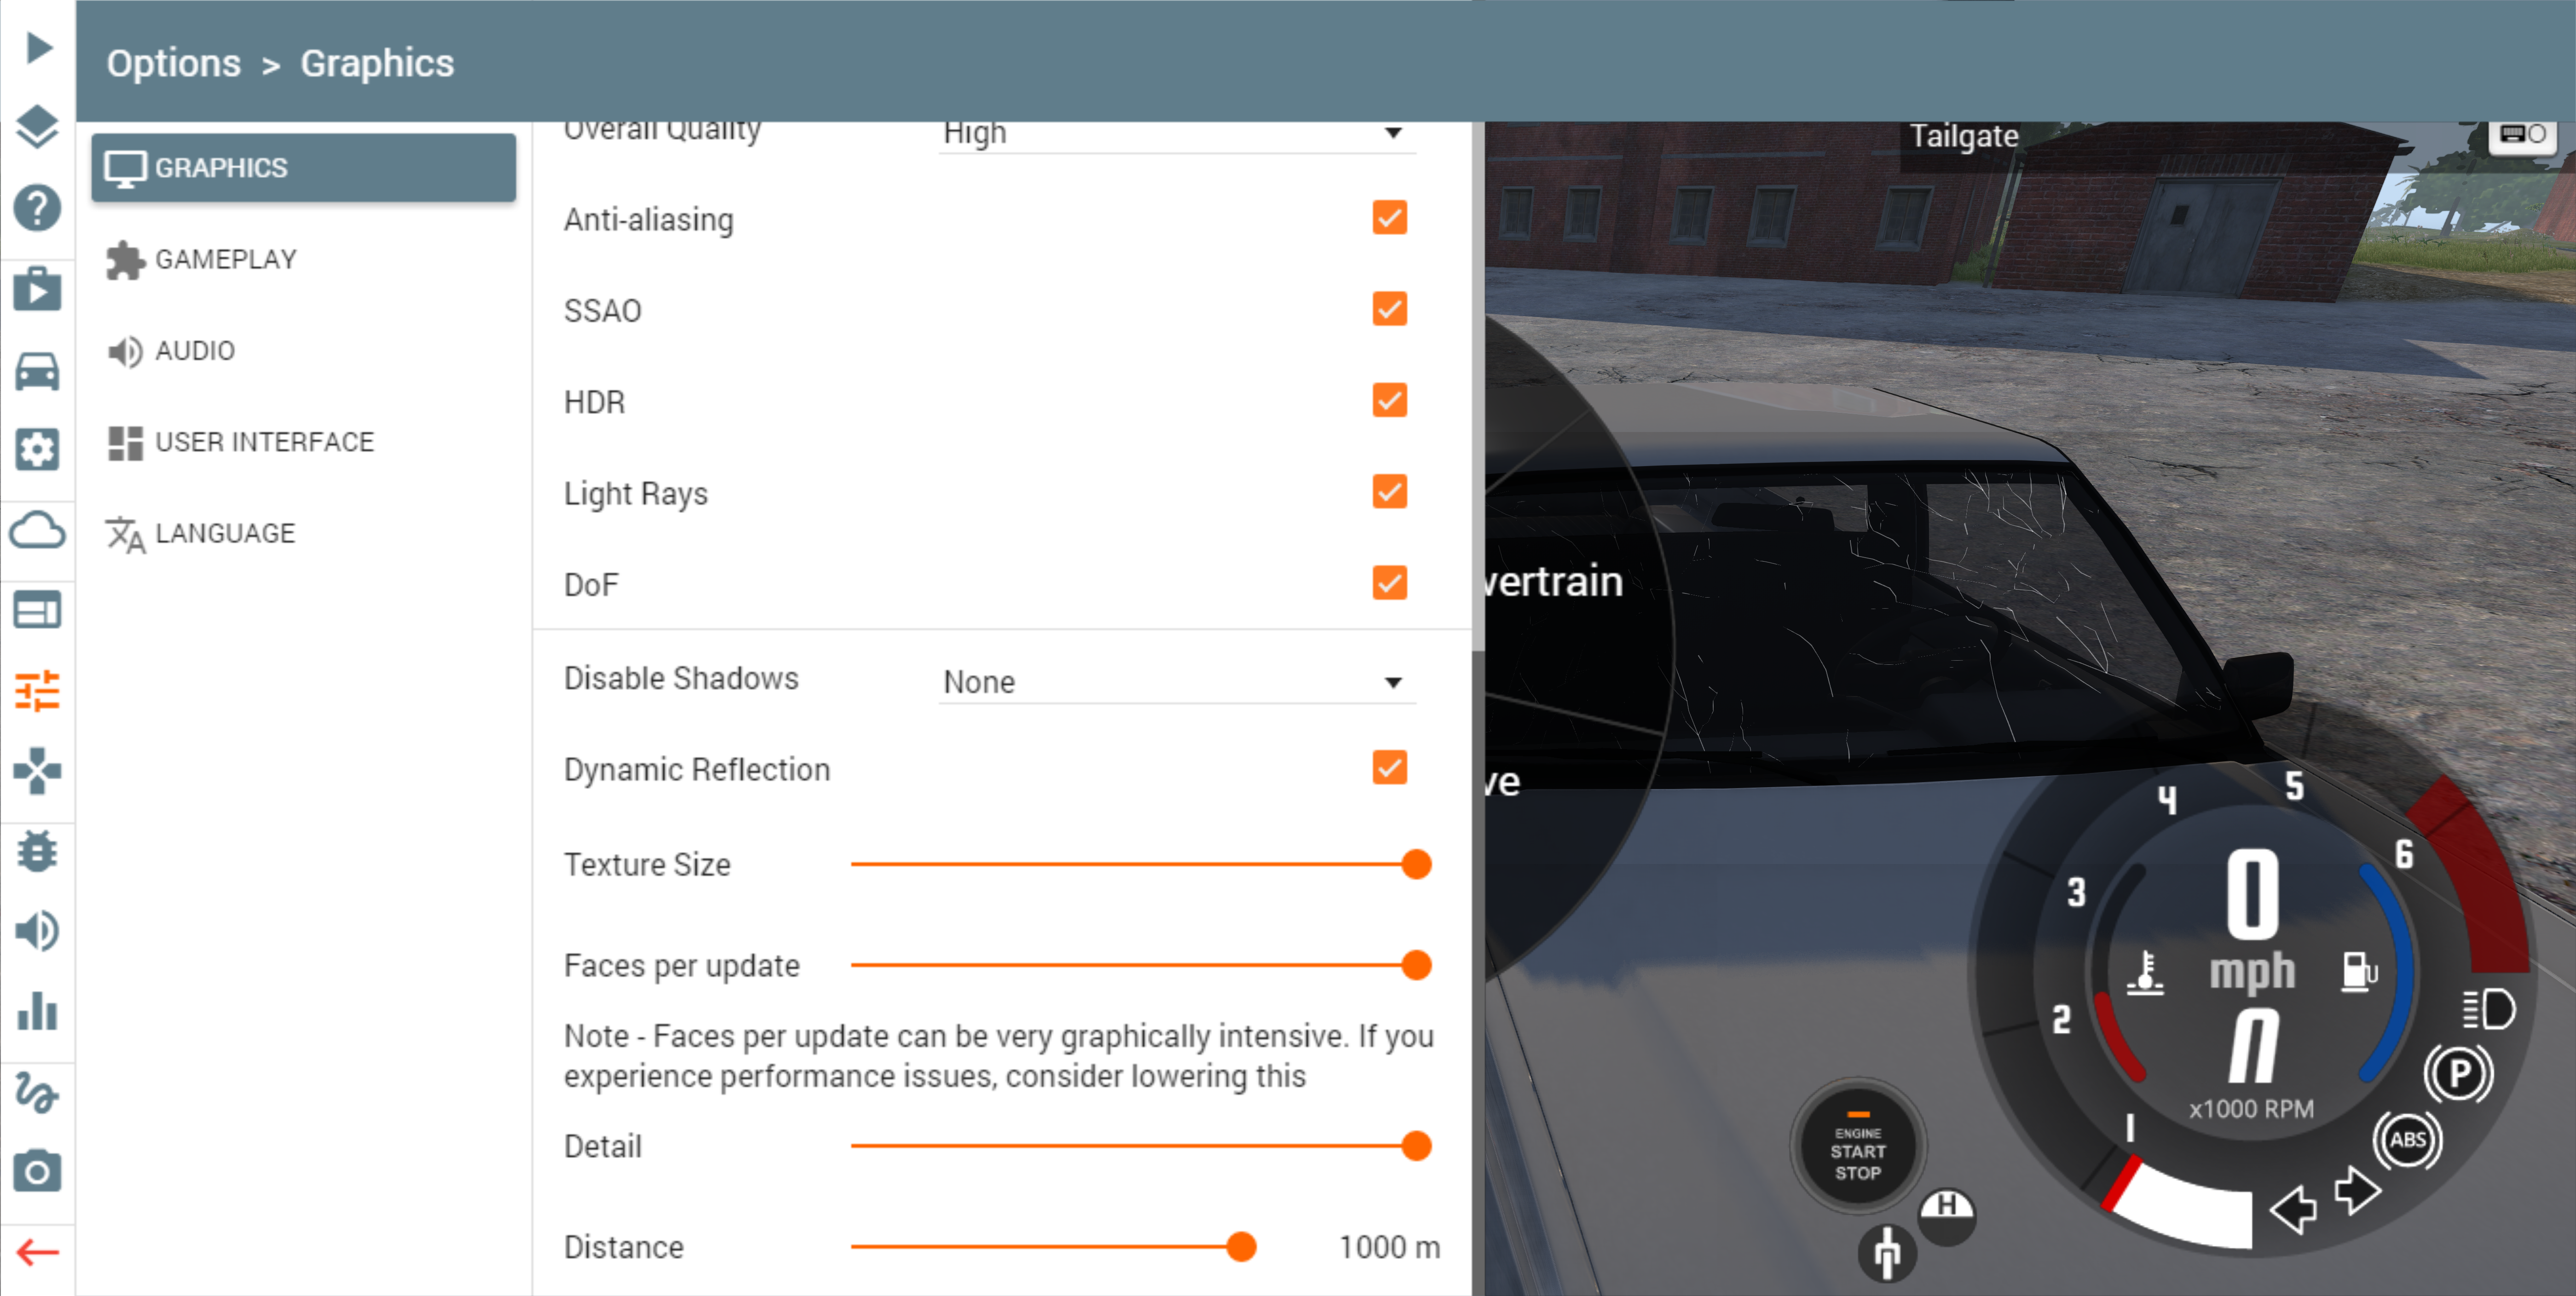The image size is (2576, 1296).
Task: Click the parking brake P indicator
Action: click(x=2458, y=1074)
